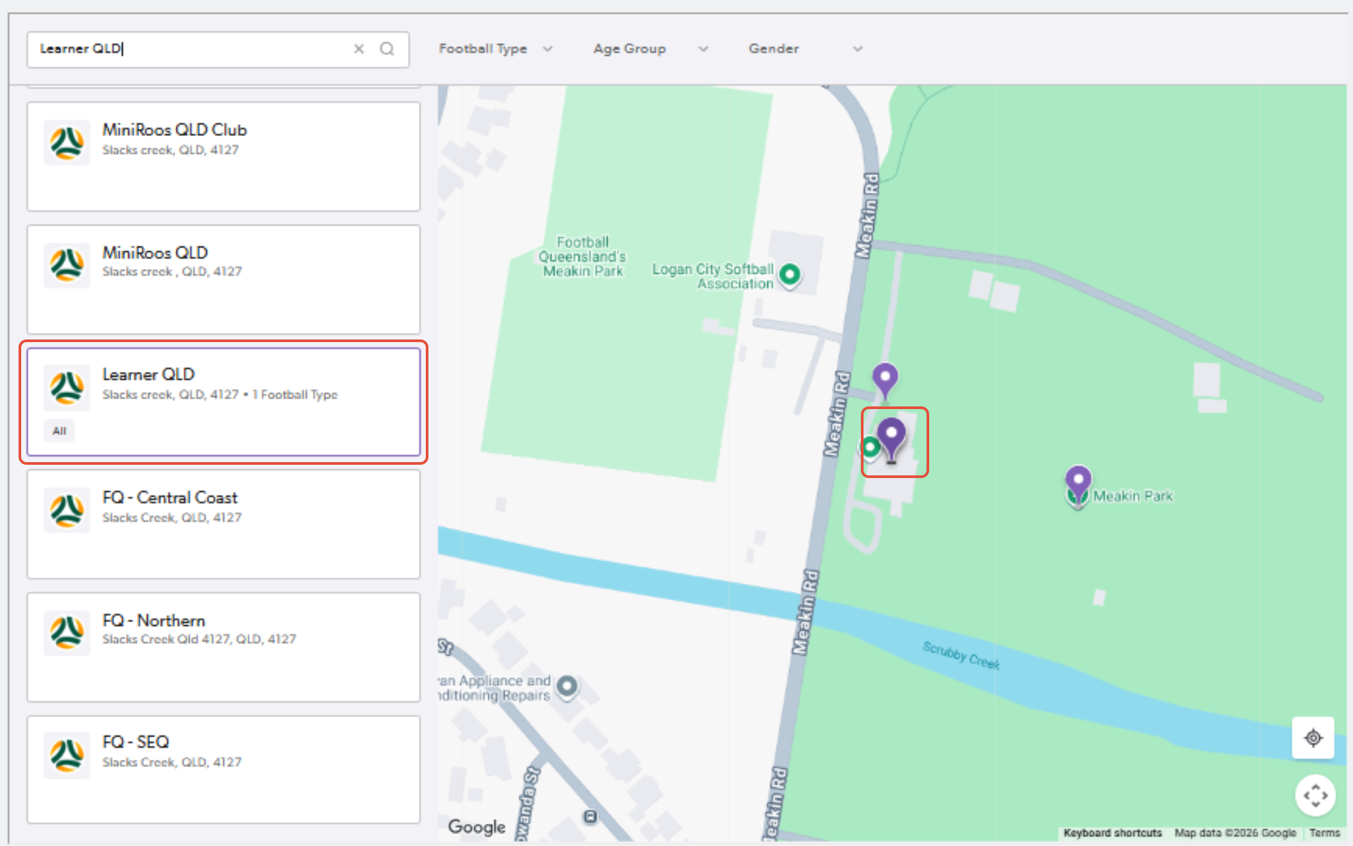Open the Age Group dropdown
1353x846 pixels.
tap(651, 48)
